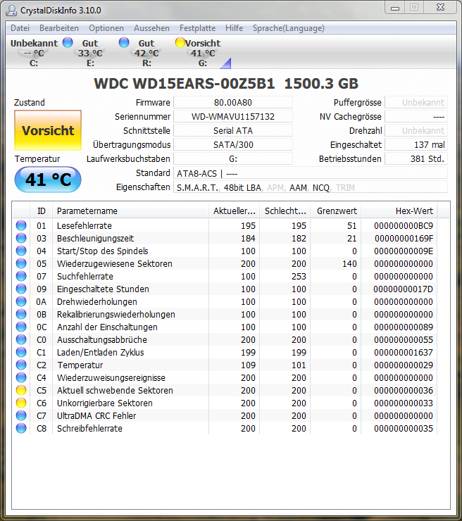Viewport: 462px width, 521px height.
Task: Click the Grenzwert column header
Action: pyautogui.click(x=336, y=211)
